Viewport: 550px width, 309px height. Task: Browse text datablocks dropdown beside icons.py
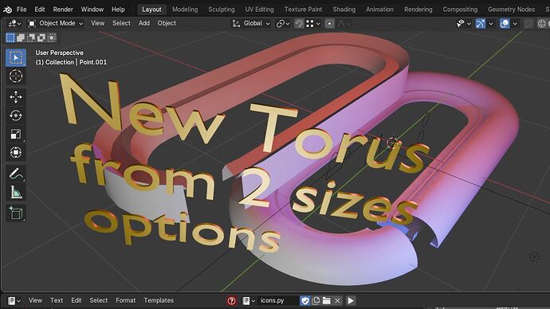[249, 300]
